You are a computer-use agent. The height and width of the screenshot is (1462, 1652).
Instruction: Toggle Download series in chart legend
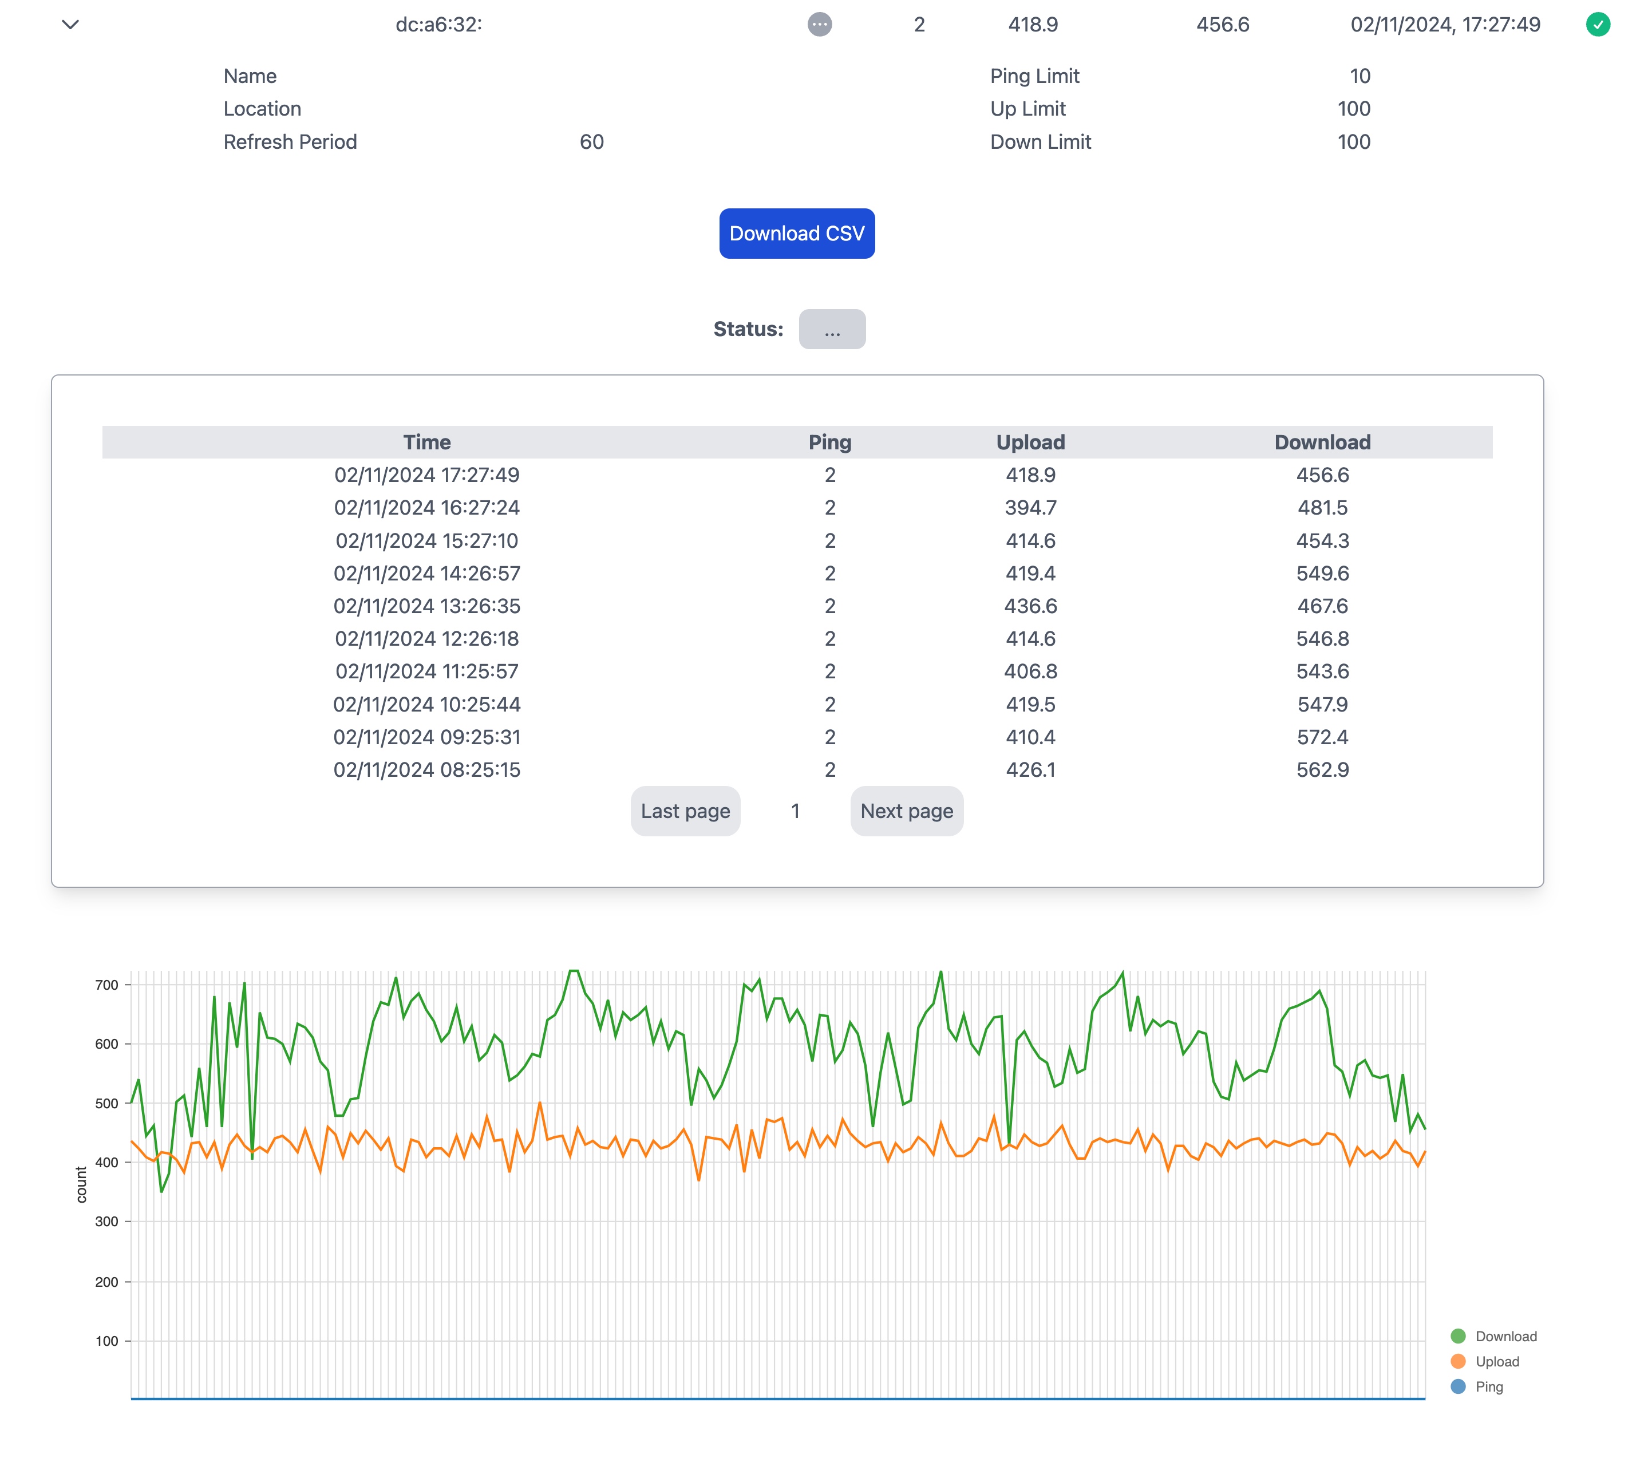1495,1336
